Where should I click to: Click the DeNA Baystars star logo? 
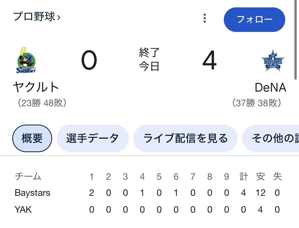[x=273, y=60]
